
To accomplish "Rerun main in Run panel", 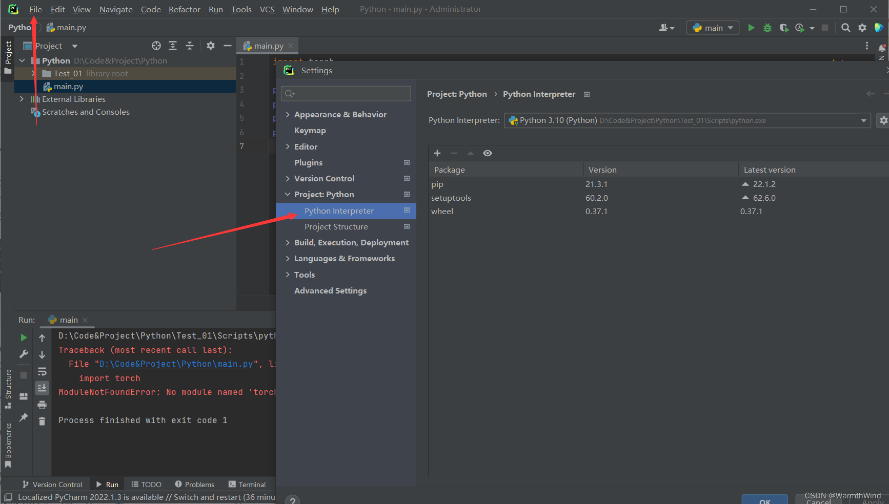I will 24,338.
